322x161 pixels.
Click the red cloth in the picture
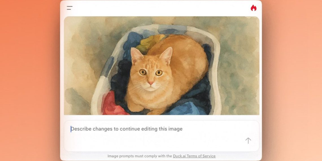(112, 105)
